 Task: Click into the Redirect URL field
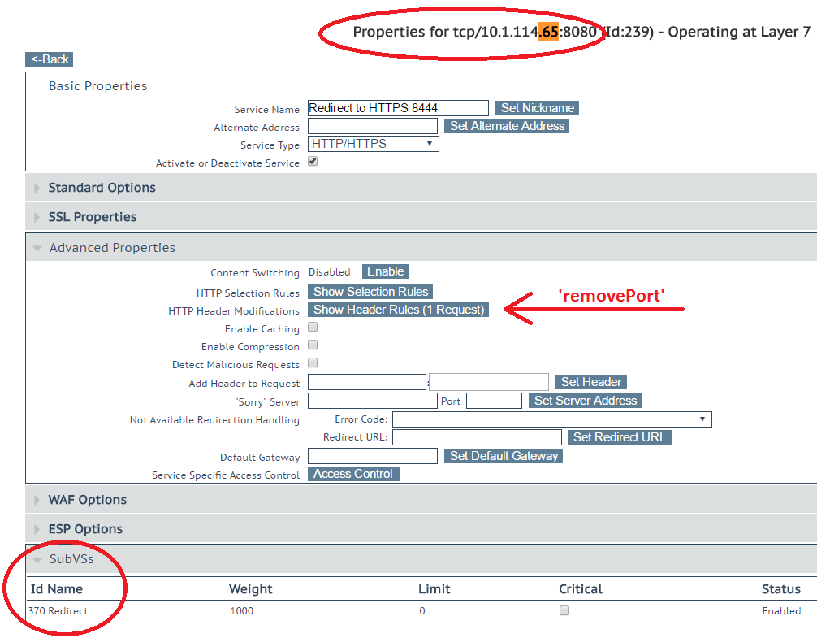pos(477,437)
